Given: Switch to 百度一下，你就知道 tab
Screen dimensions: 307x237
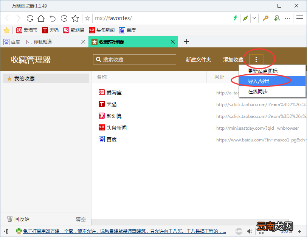Looking at the screenshot, I should 44,42.
